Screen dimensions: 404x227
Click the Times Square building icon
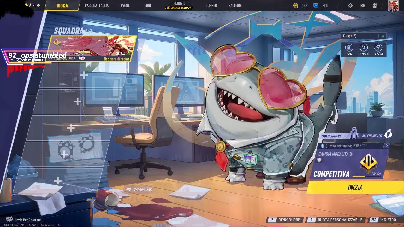coord(354,133)
